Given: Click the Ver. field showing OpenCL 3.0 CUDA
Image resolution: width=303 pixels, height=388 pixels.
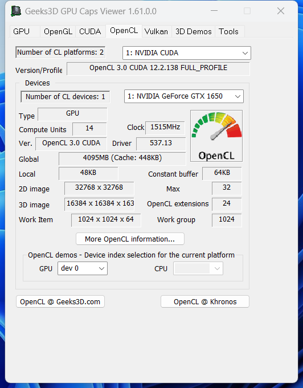Looking at the screenshot, I should tap(71, 144).
